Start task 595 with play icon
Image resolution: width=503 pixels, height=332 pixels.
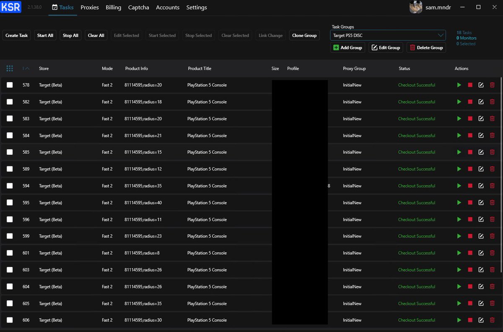click(459, 202)
